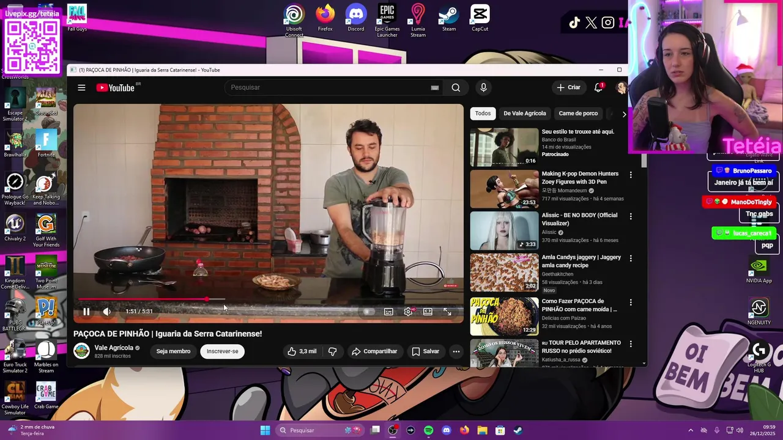This screenshot has width=783, height=440.
Task: Mute the video volume speaker
Action: [107, 312]
